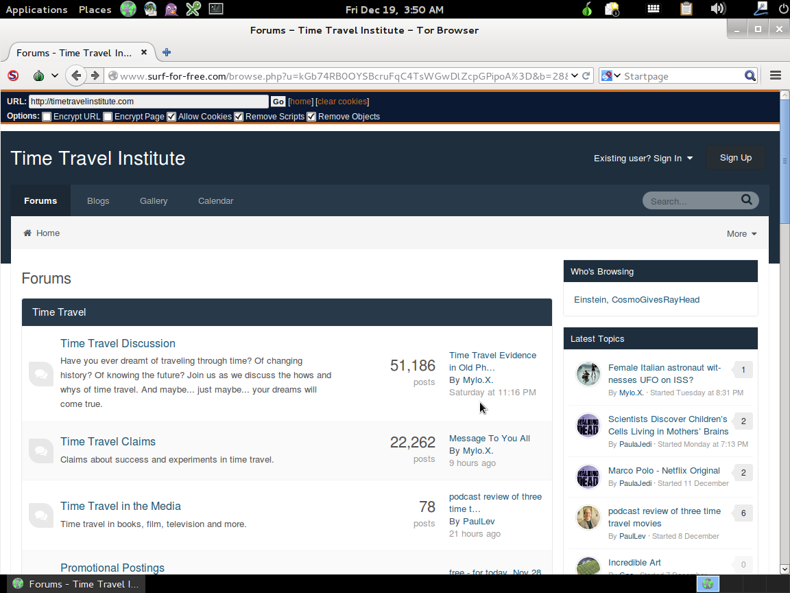790x593 pixels.
Task: Click the power icon in top panel
Action: [x=782, y=8]
